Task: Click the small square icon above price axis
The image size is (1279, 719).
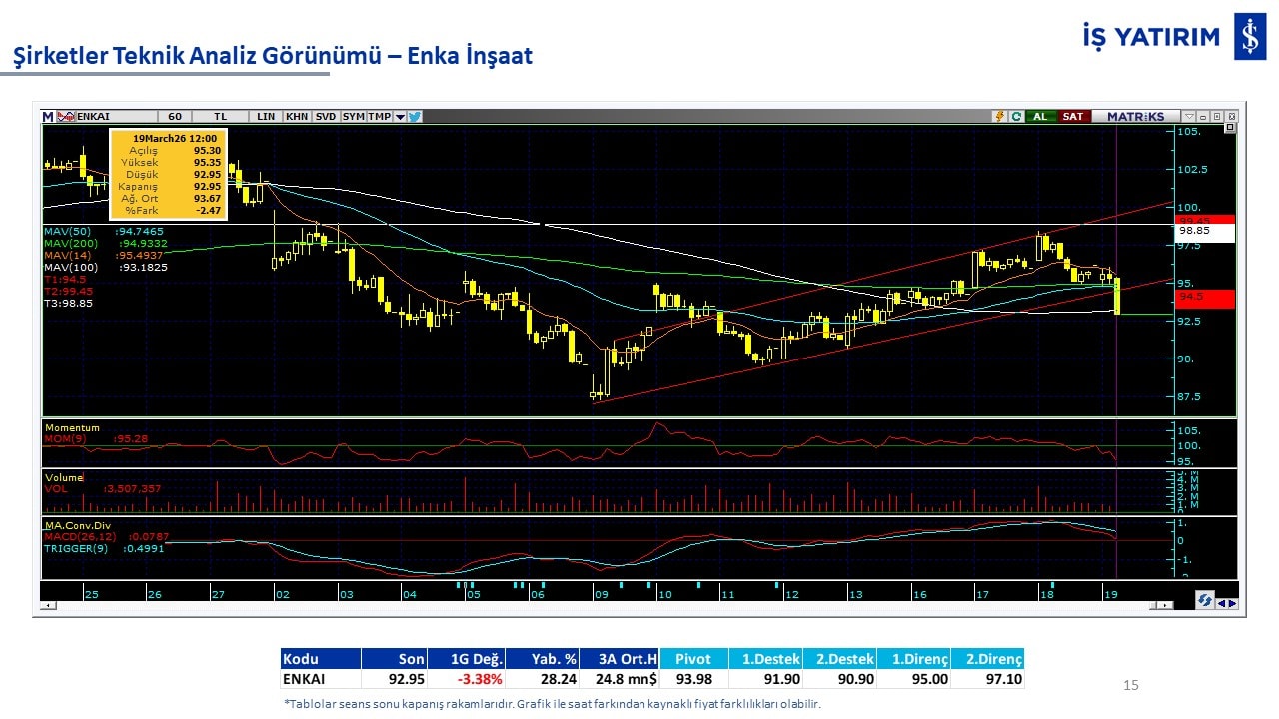Action: coord(1230,128)
